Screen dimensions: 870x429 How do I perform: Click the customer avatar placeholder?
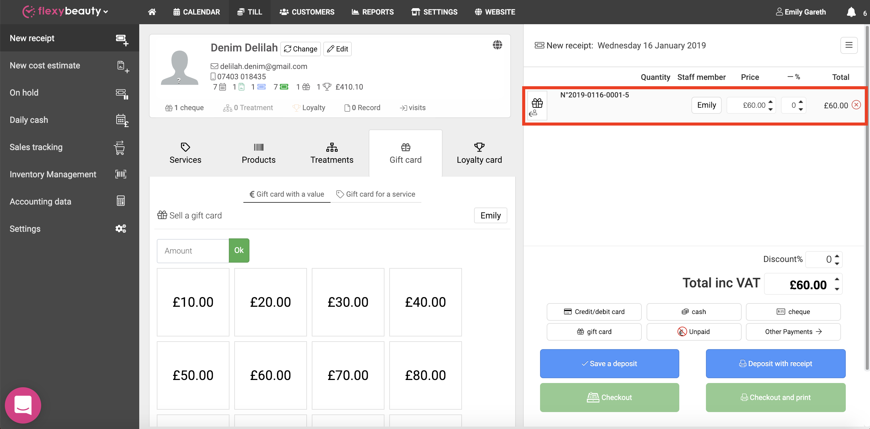click(x=179, y=67)
